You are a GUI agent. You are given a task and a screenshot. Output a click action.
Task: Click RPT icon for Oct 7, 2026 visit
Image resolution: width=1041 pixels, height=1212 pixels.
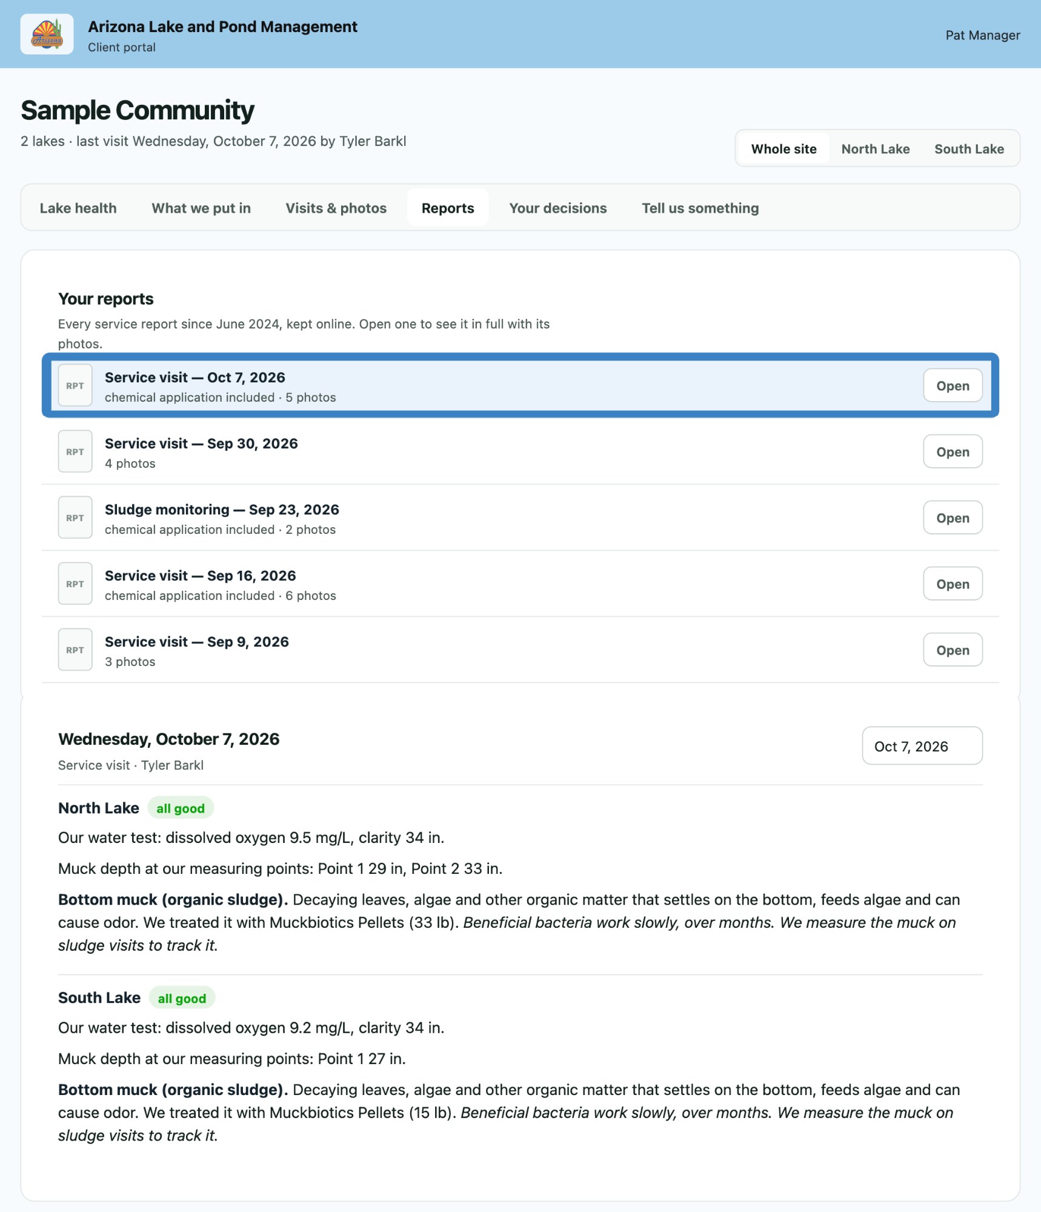click(75, 385)
